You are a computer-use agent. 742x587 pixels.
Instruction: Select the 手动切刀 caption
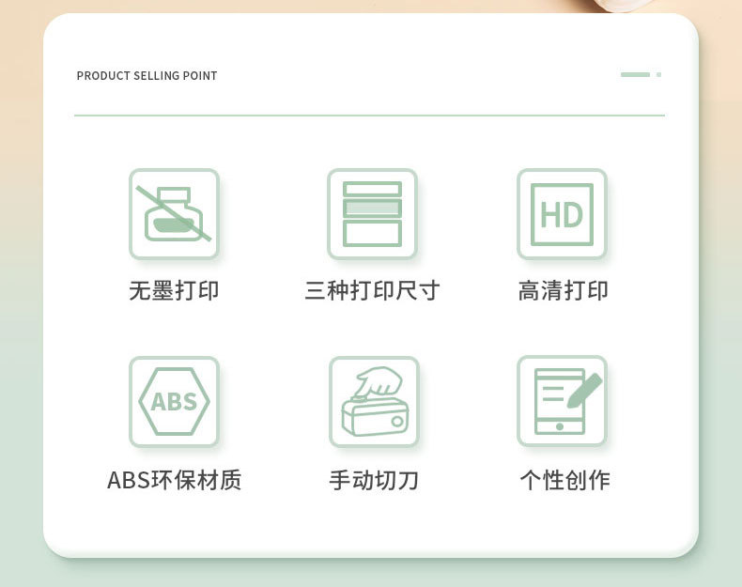[374, 480]
